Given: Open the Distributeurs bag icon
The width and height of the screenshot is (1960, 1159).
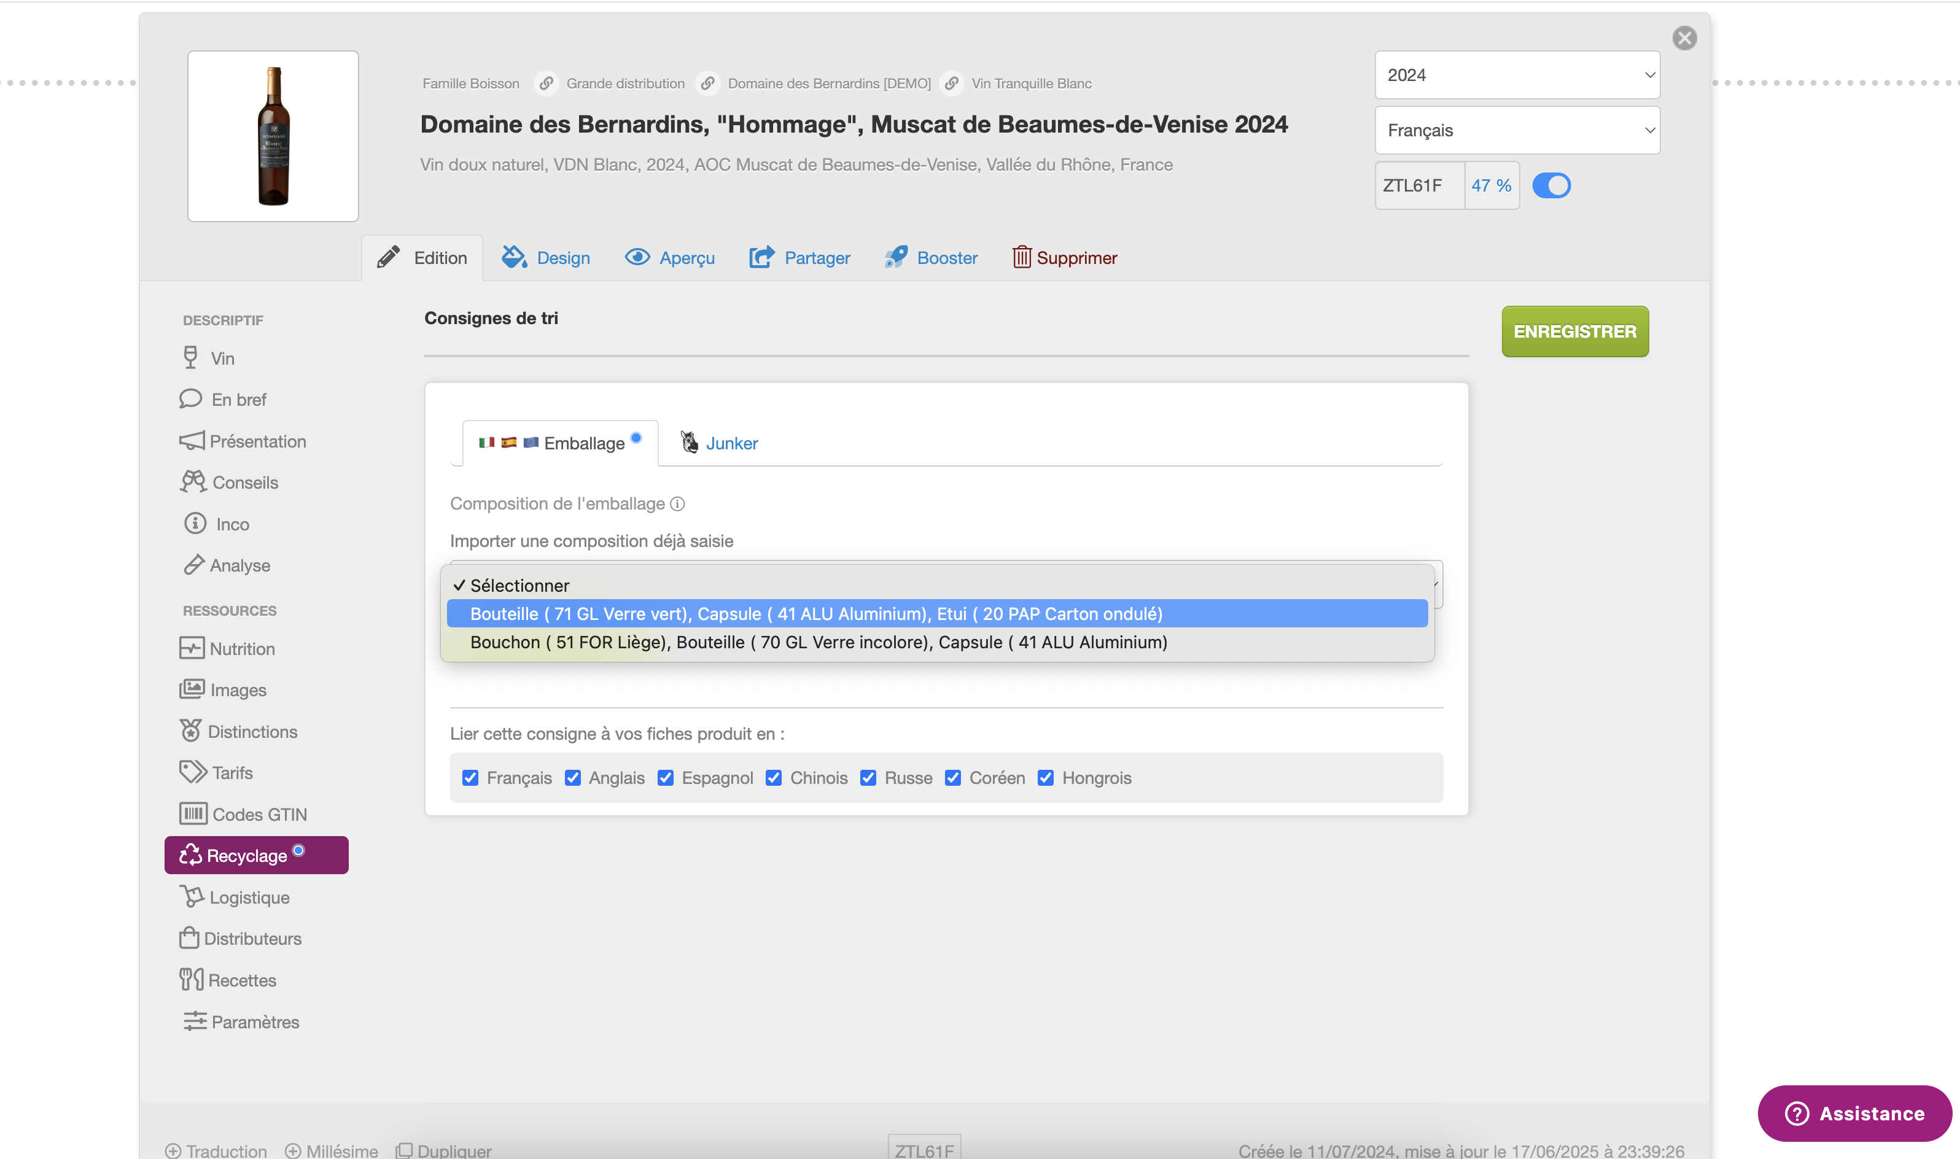Looking at the screenshot, I should 189,938.
